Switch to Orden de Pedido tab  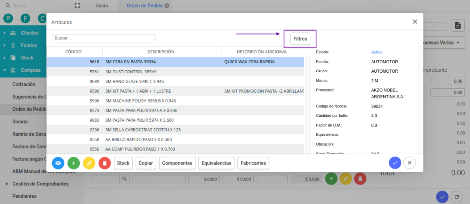(x=145, y=6)
